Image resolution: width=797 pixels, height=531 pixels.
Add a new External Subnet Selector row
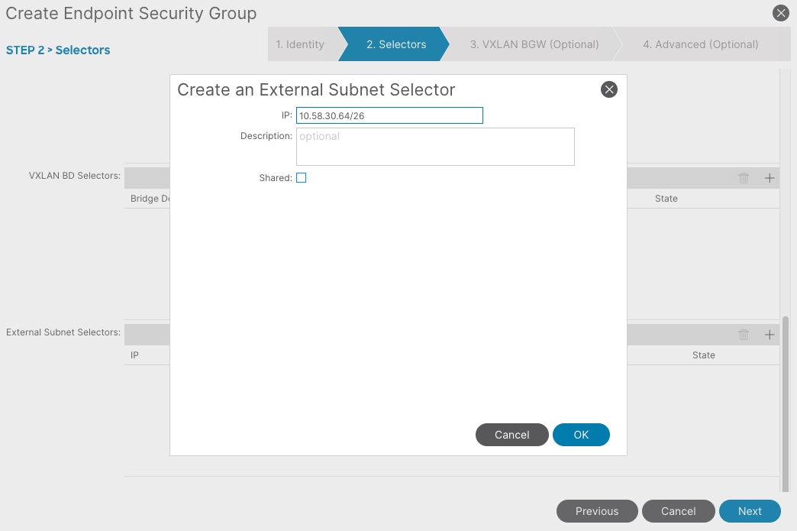[x=770, y=335]
